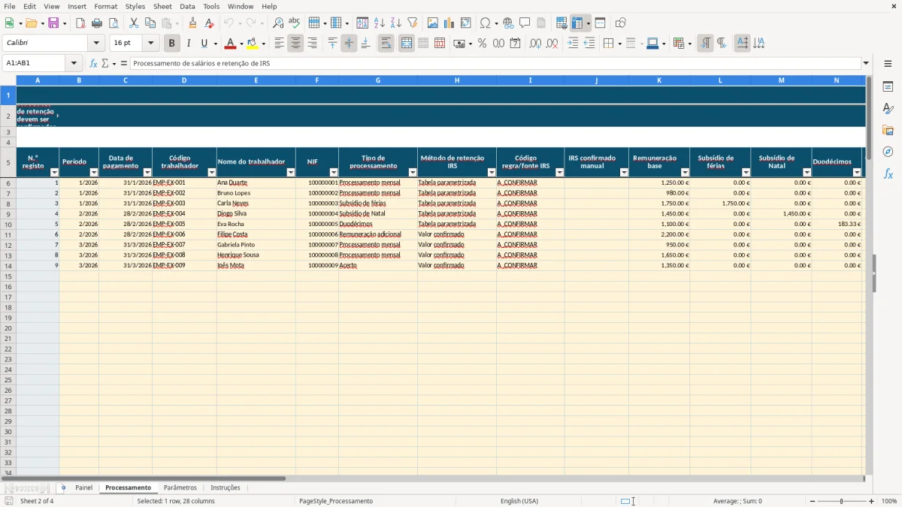902x507 pixels.
Task: Insert comment speech bubble icon
Action: click(x=525, y=23)
